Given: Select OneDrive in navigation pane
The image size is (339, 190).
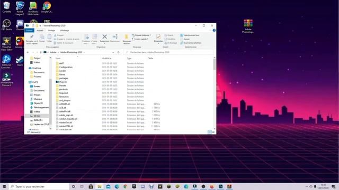Looking at the screenshot, I should click(x=37, y=68).
